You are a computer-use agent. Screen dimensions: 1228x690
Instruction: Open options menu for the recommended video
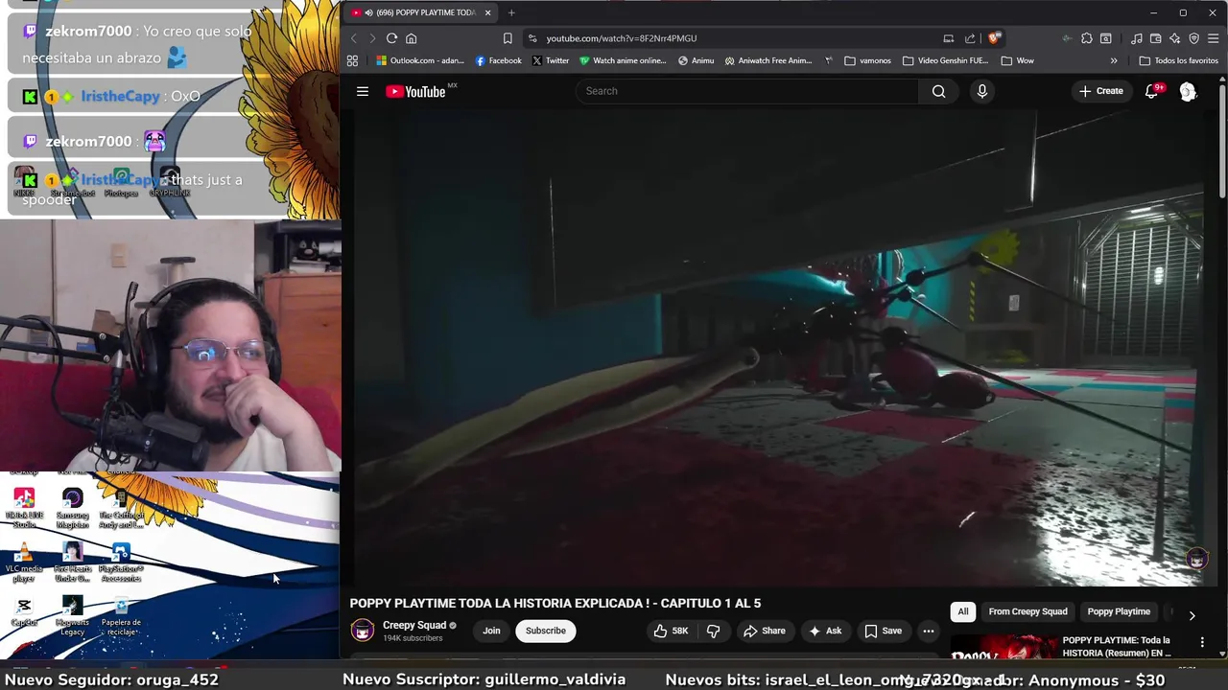point(1202,642)
